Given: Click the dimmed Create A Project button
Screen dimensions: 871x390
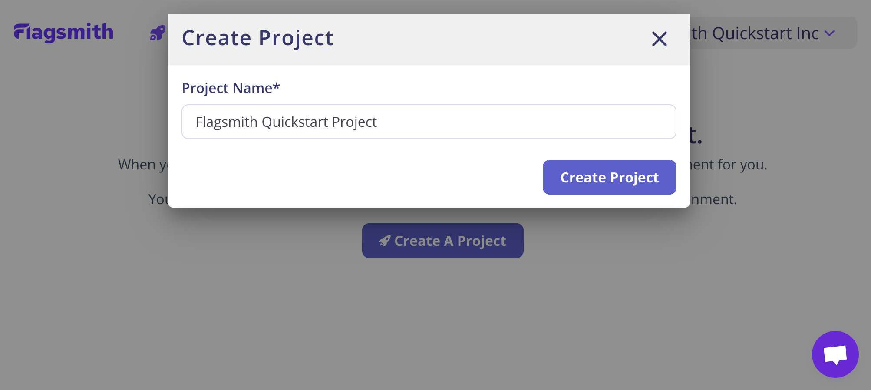Looking at the screenshot, I should pyautogui.click(x=442, y=241).
